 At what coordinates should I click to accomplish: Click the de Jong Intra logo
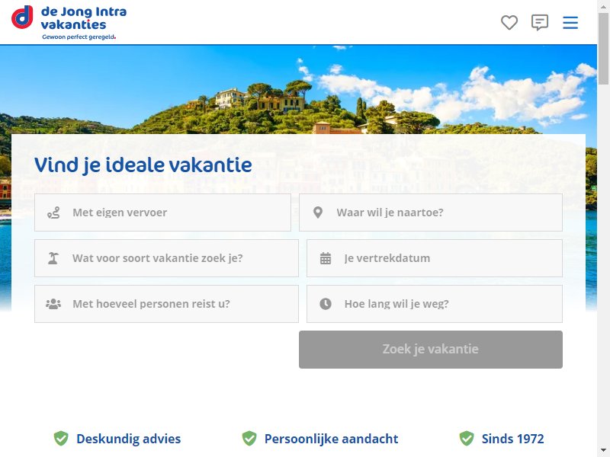point(69,21)
